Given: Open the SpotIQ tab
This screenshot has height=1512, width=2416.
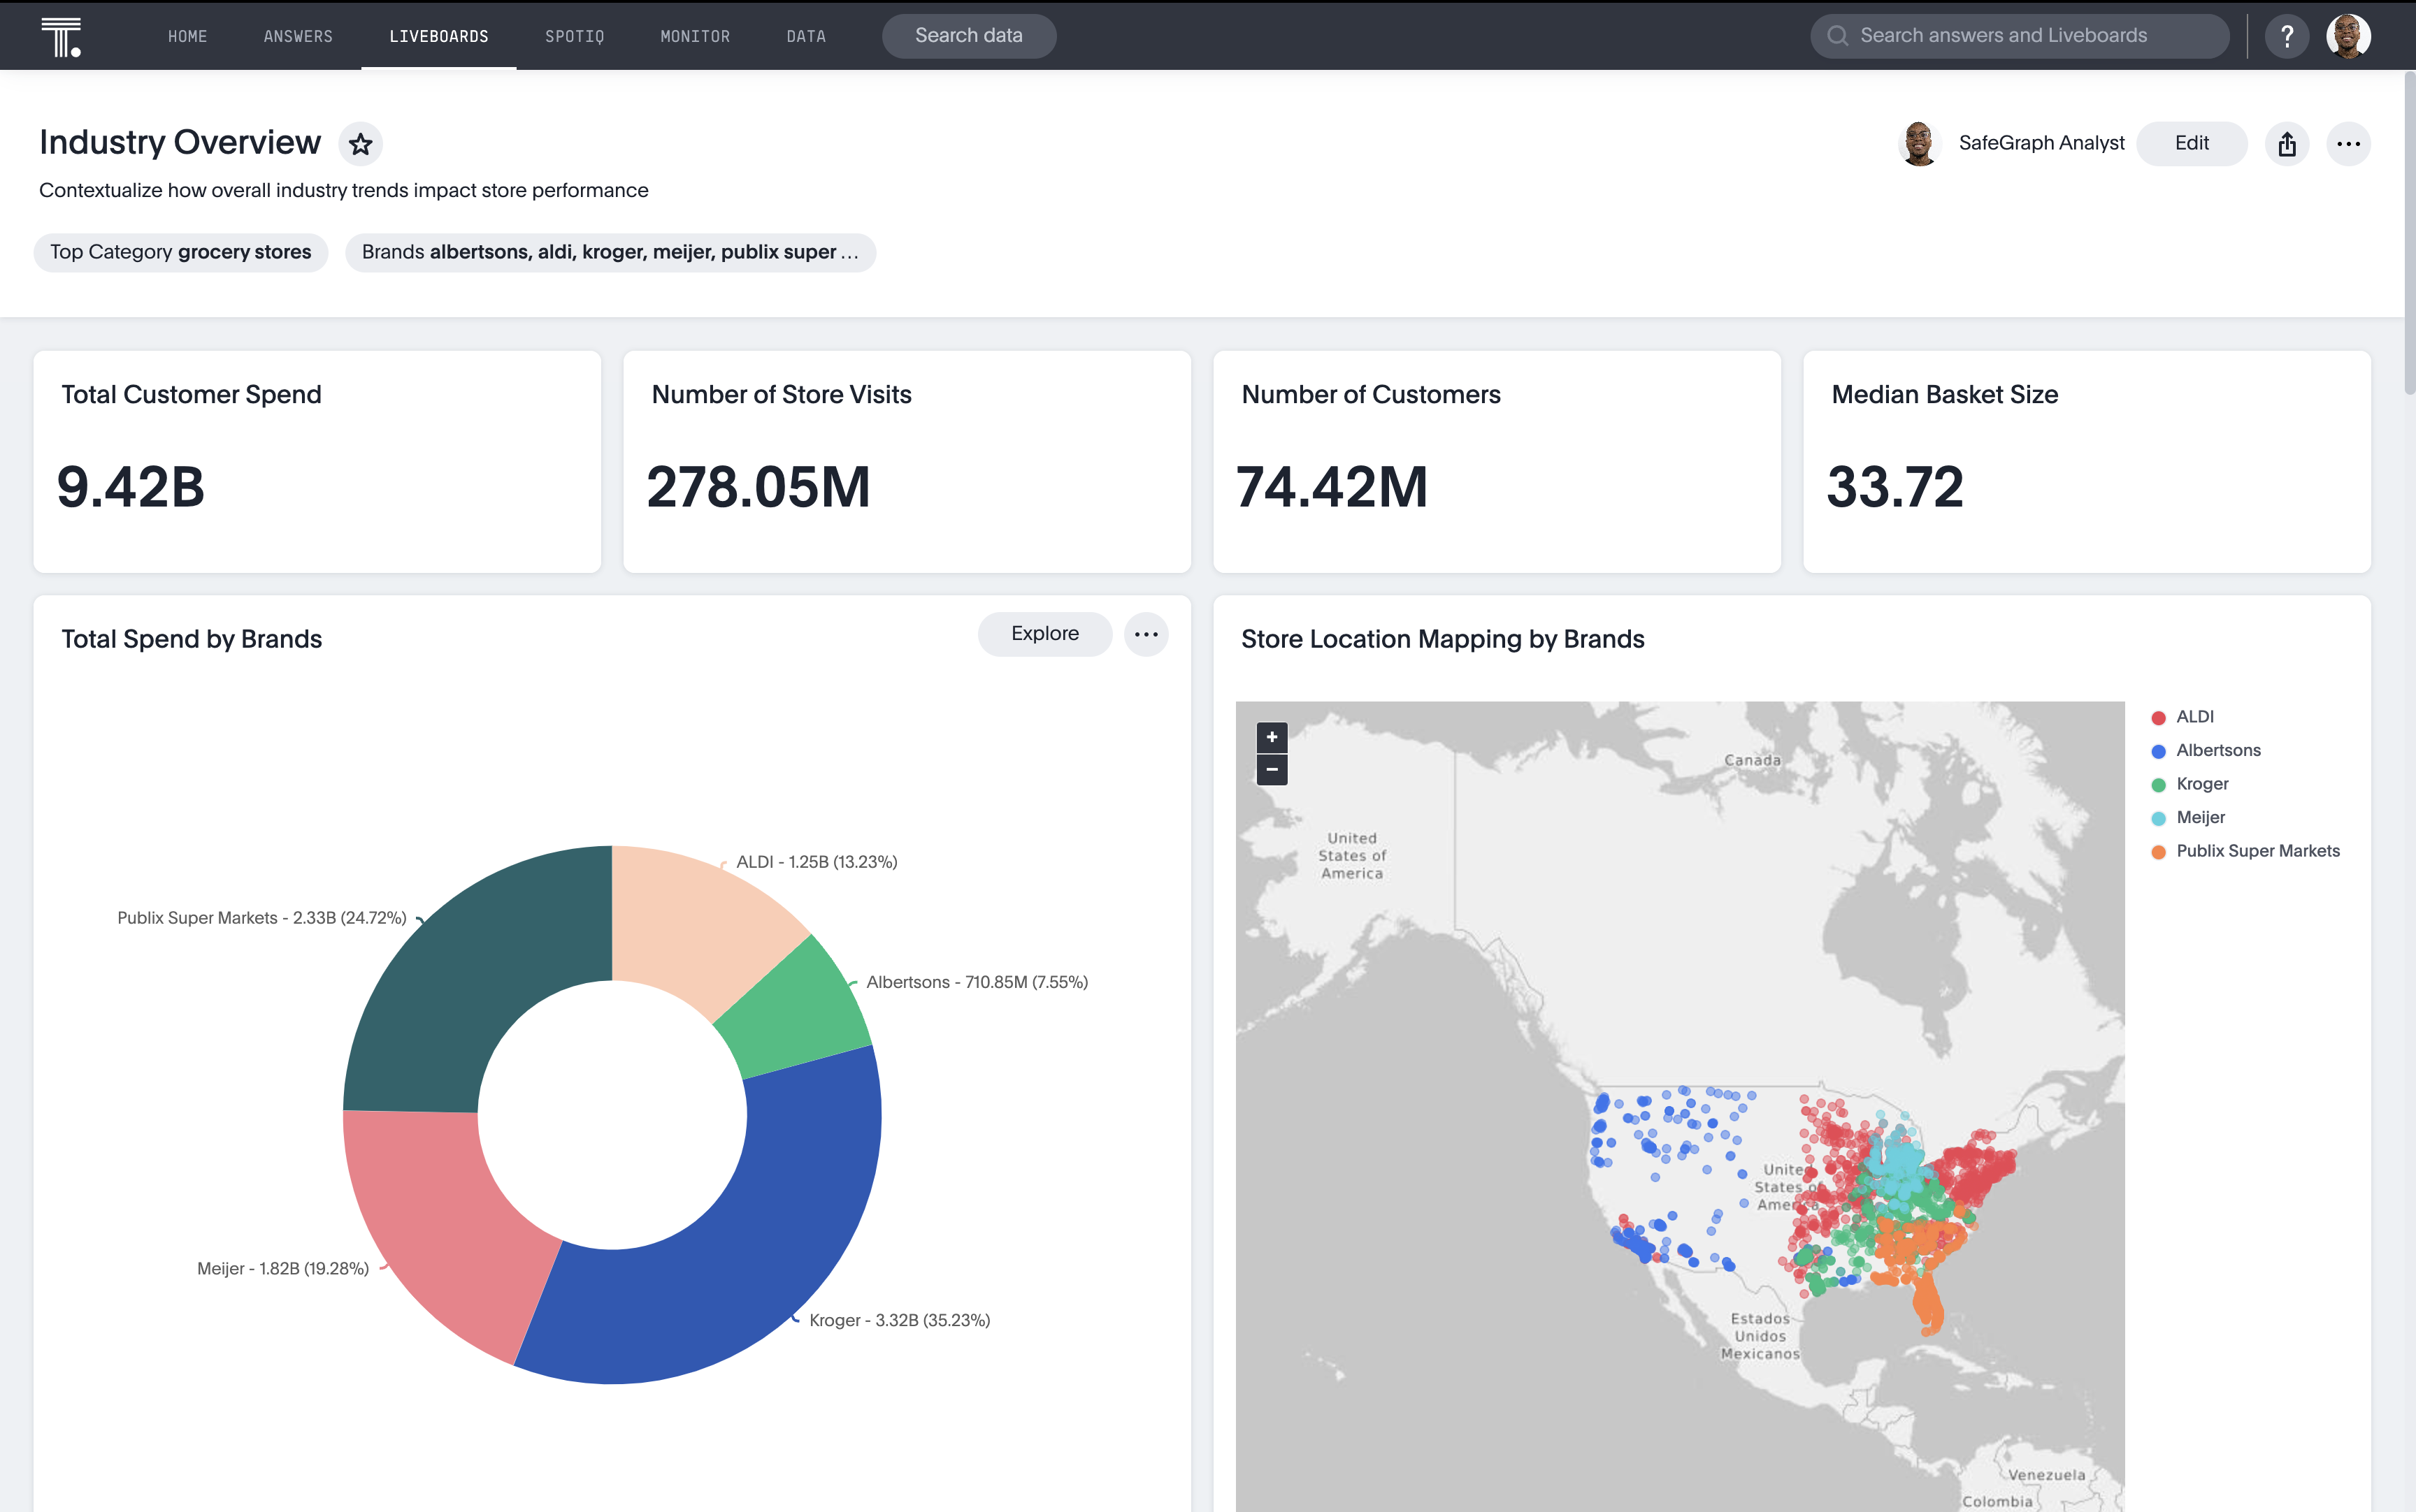Looking at the screenshot, I should [574, 37].
